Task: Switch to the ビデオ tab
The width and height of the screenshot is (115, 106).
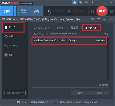Action: point(60,28)
